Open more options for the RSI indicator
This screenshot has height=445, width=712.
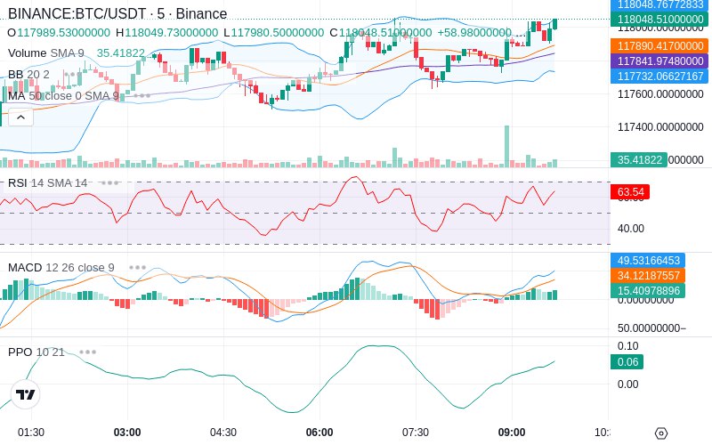pyautogui.click(x=109, y=183)
